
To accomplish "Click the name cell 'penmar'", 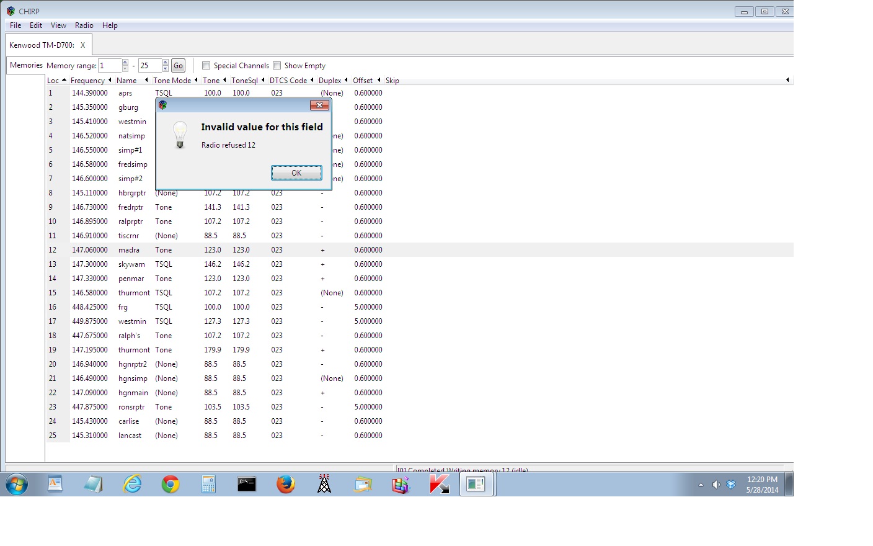I will click(x=131, y=279).
